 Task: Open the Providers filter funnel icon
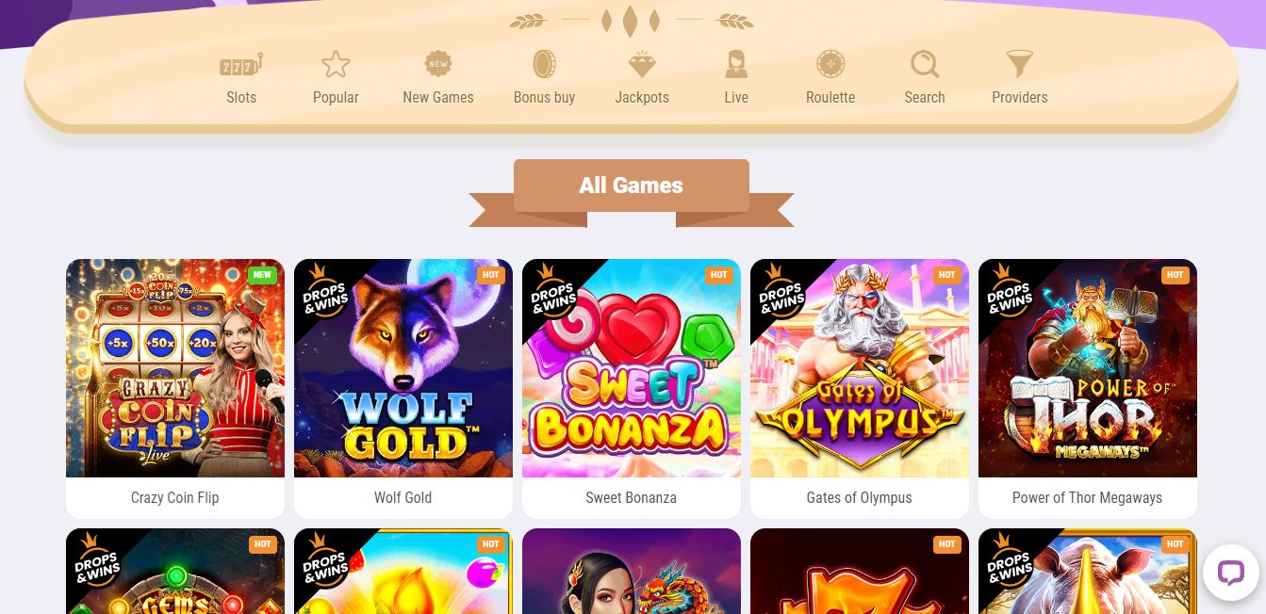(1020, 64)
